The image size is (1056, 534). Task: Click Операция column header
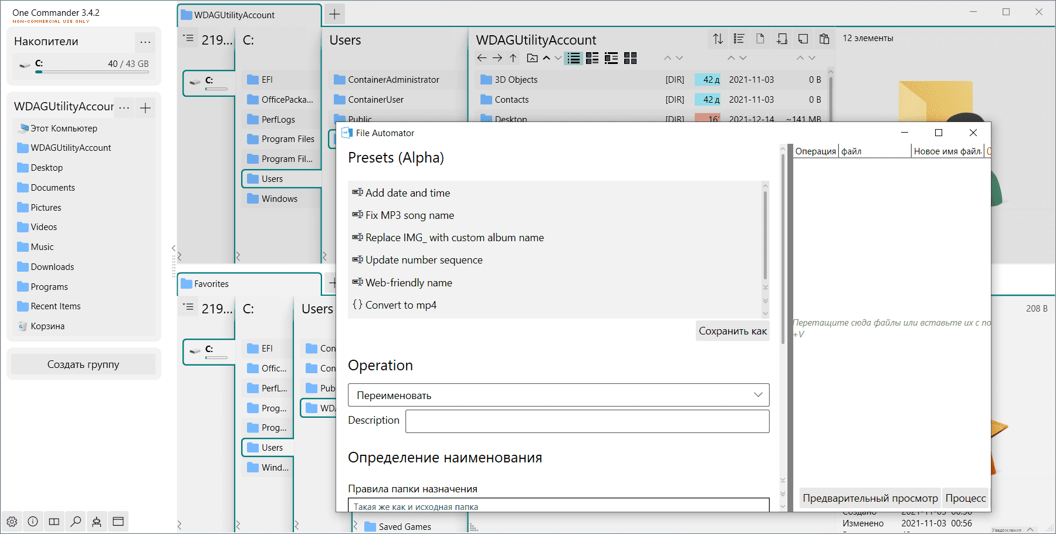point(815,151)
